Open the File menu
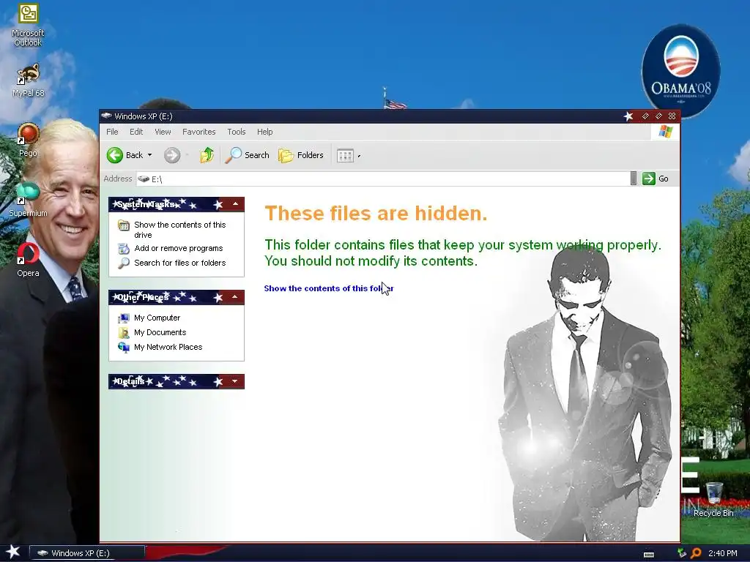The width and height of the screenshot is (750, 562). 112,132
